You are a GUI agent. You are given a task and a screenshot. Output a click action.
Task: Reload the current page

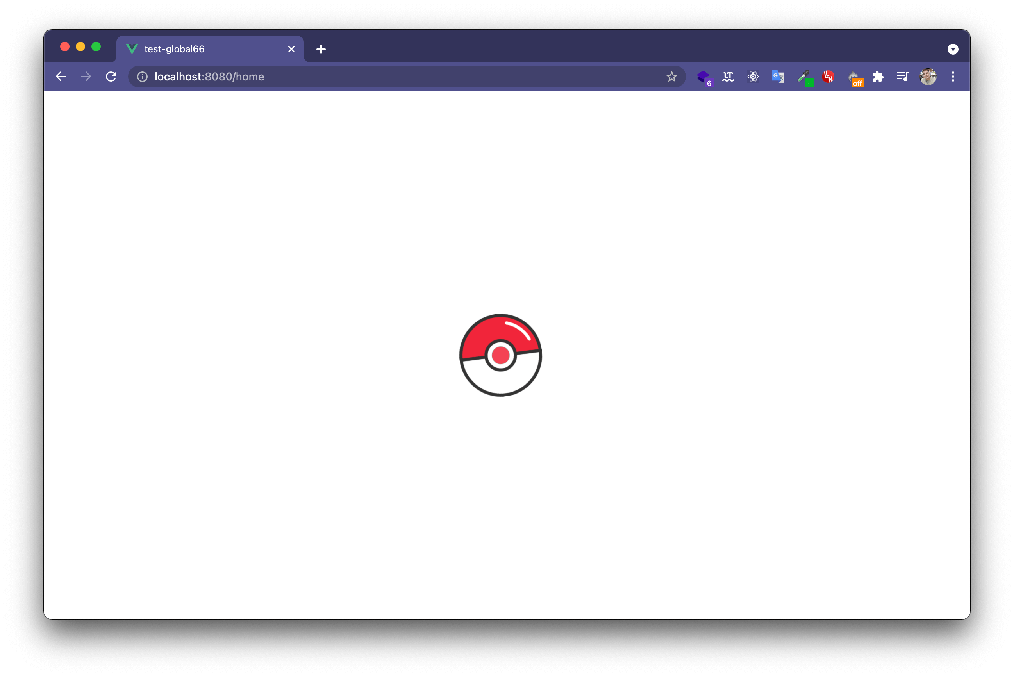coord(111,77)
